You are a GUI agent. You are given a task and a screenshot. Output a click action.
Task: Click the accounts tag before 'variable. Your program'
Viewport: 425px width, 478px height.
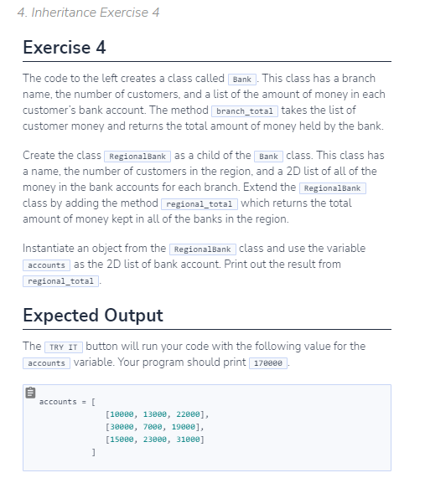(x=46, y=363)
